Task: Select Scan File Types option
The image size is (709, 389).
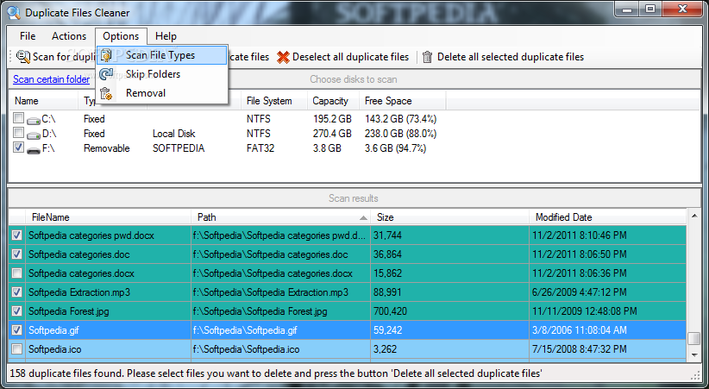Action: (162, 55)
